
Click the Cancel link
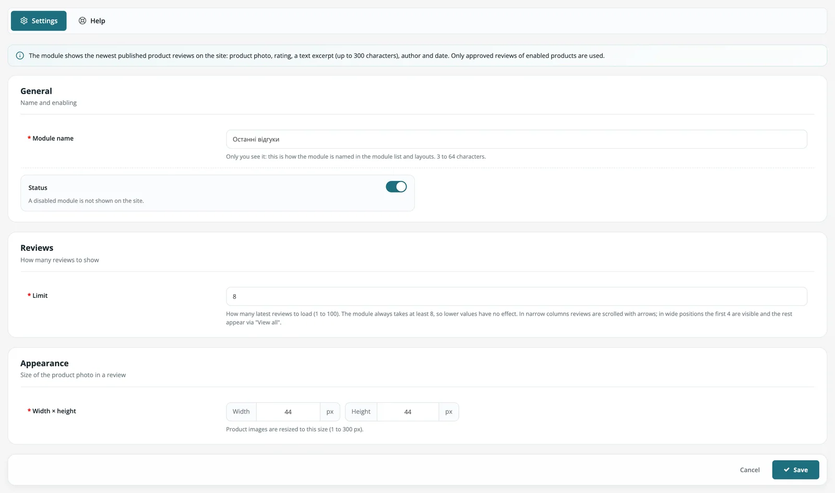(750, 470)
